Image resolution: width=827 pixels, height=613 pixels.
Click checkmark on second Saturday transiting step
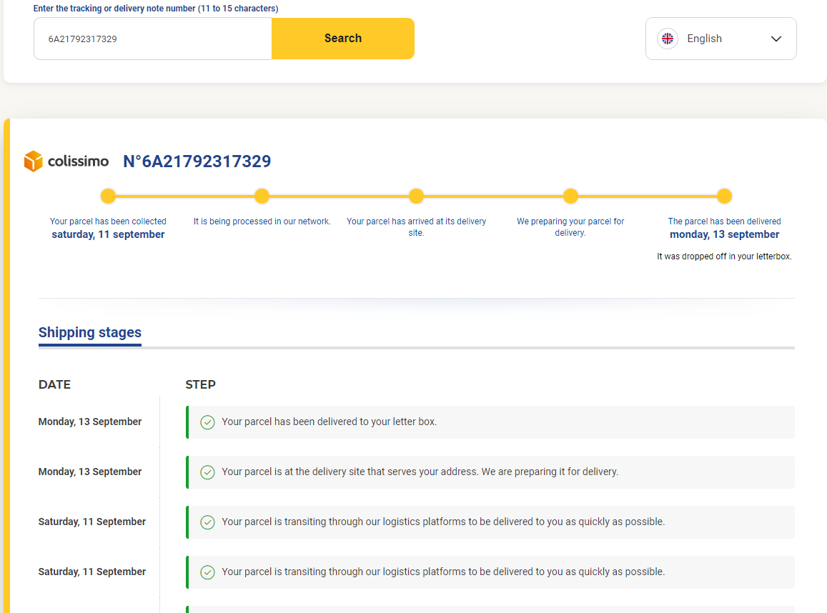point(207,572)
